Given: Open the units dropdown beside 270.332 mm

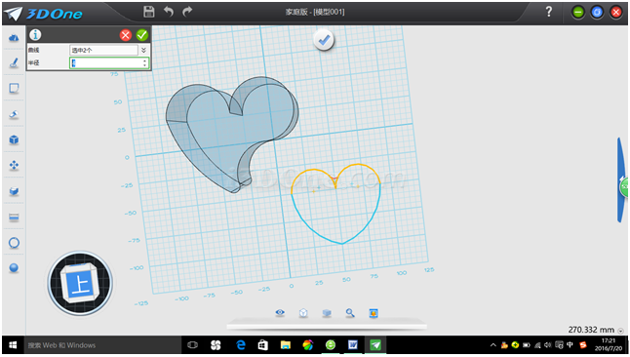Looking at the screenshot, I should (x=621, y=331).
